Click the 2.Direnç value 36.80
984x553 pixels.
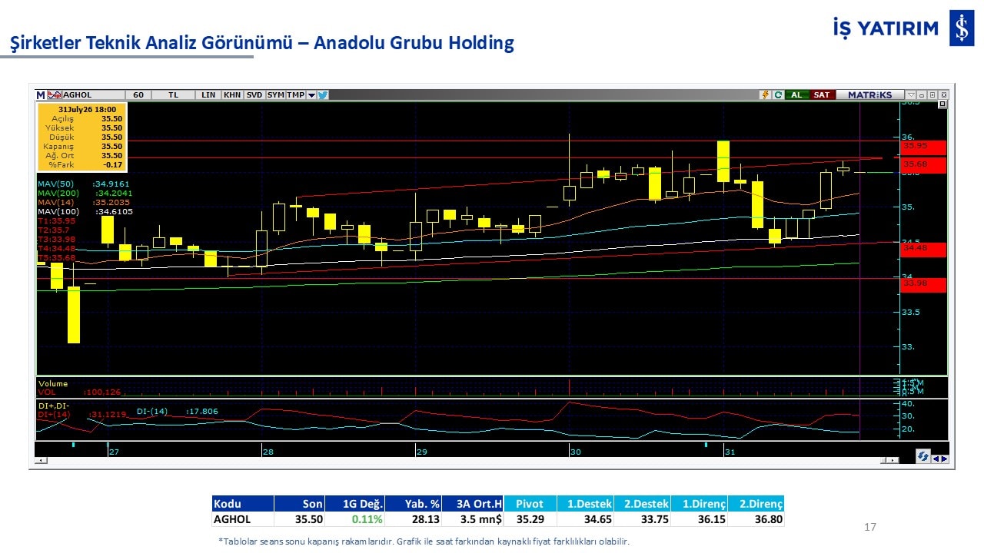[x=768, y=519]
